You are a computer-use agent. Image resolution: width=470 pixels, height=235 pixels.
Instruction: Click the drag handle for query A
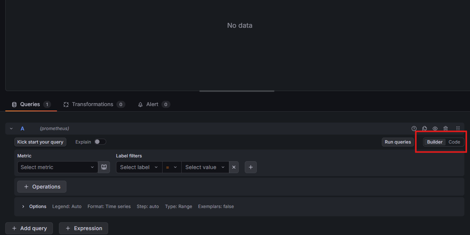pos(458,129)
